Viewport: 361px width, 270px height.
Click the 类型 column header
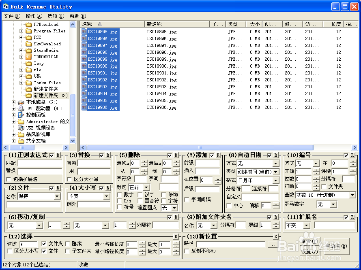pos(236,24)
